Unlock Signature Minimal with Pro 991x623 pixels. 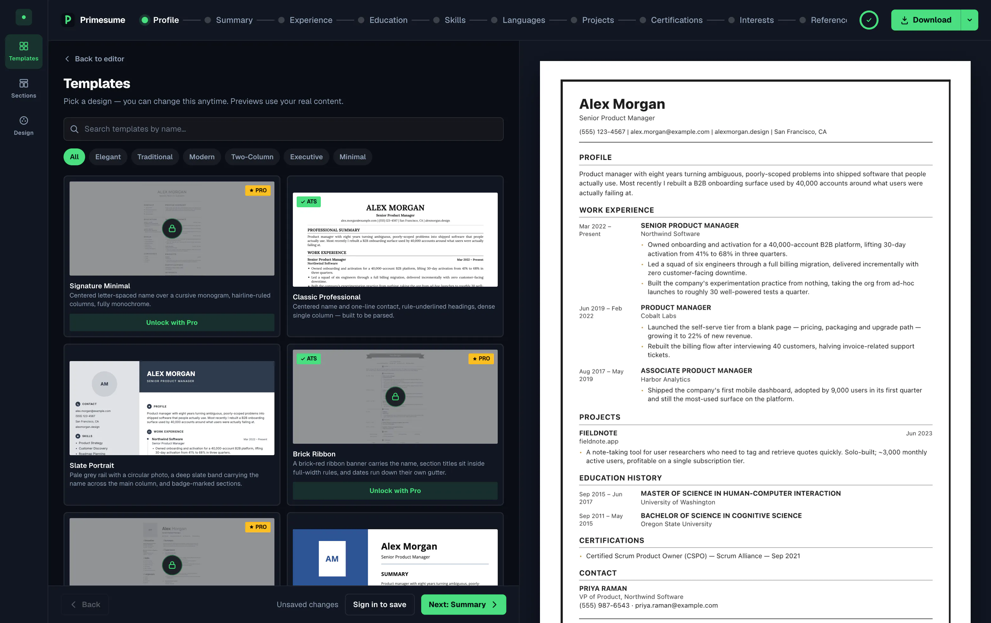(172, 323)
